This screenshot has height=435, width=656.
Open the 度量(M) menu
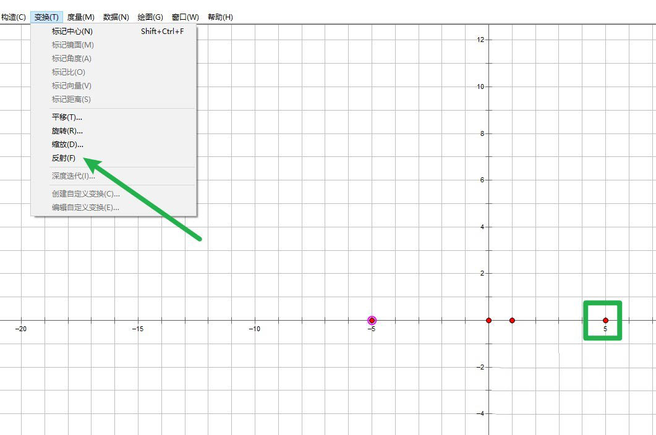81,17
